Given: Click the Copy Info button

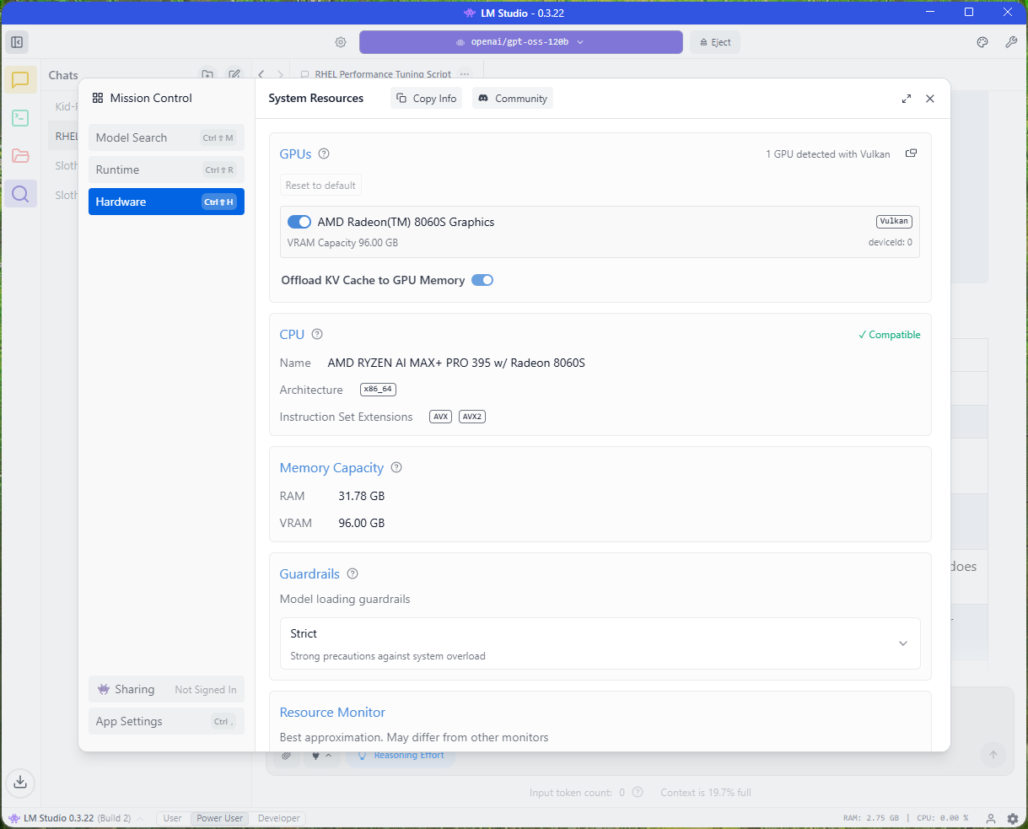Looking at the screenshot, I should (426, 99).
